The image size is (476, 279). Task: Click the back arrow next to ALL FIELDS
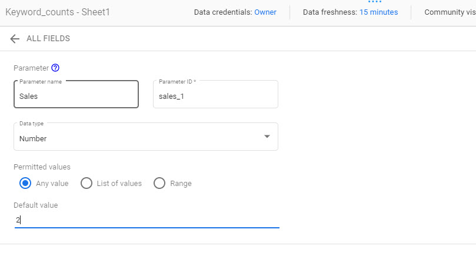pos(15,39)
